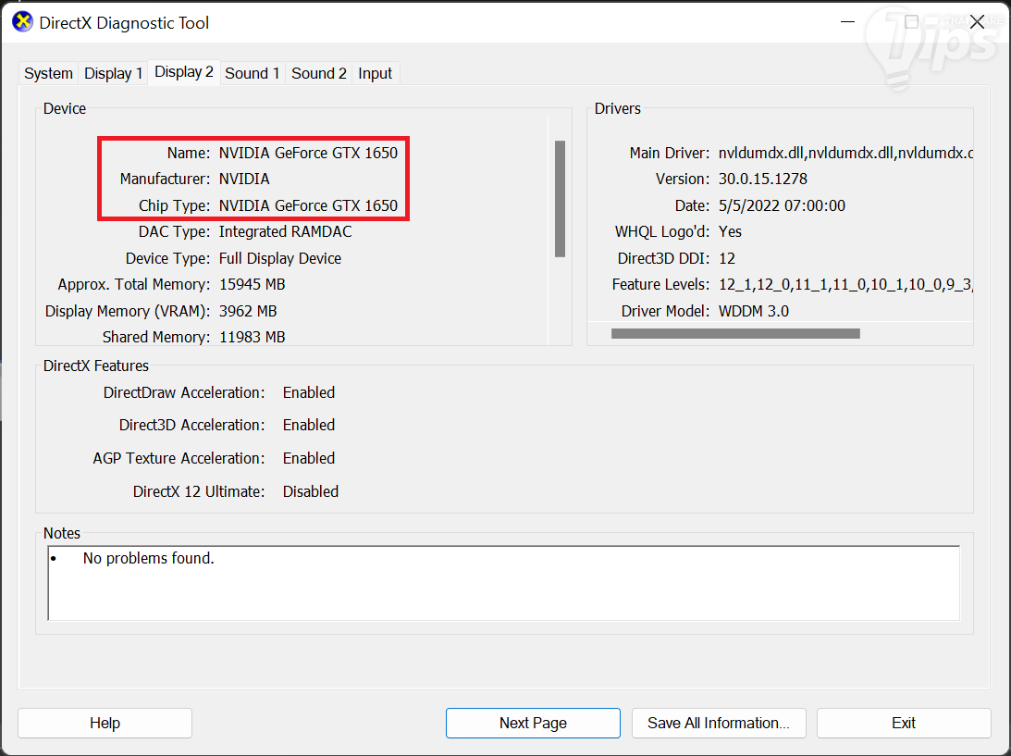Minimize the DirectX Diagnostic Tool window
Viewport: 1011px width, 756px height.
tap(848, 22)
